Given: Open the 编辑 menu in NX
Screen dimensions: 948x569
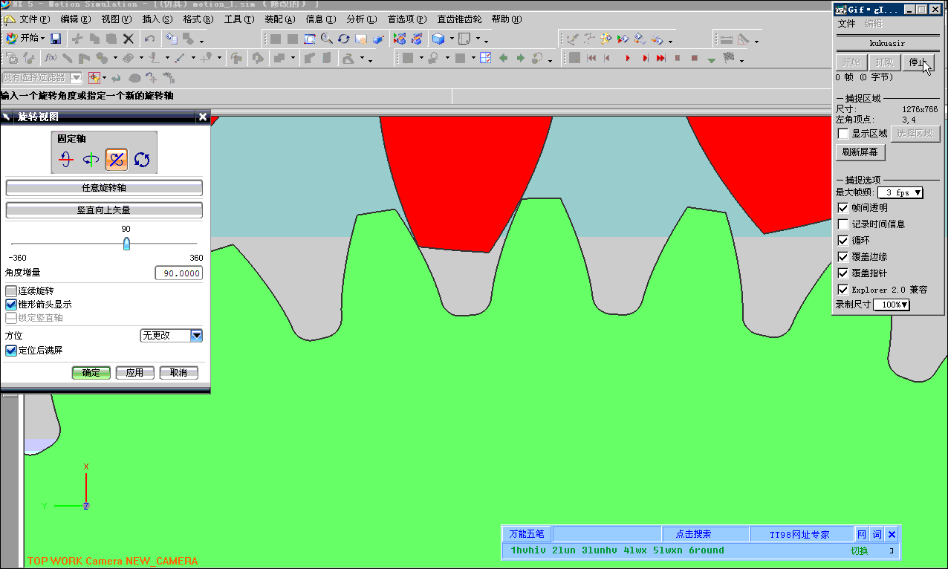Looking at the screenshot, I should point(75,19).
